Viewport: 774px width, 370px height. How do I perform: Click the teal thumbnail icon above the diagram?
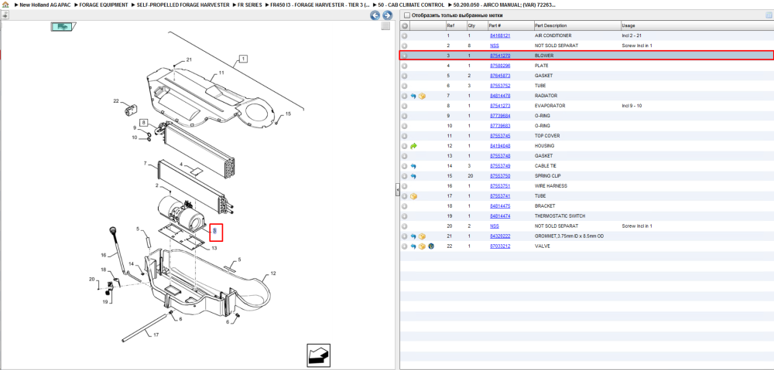(x=62, y=26)
